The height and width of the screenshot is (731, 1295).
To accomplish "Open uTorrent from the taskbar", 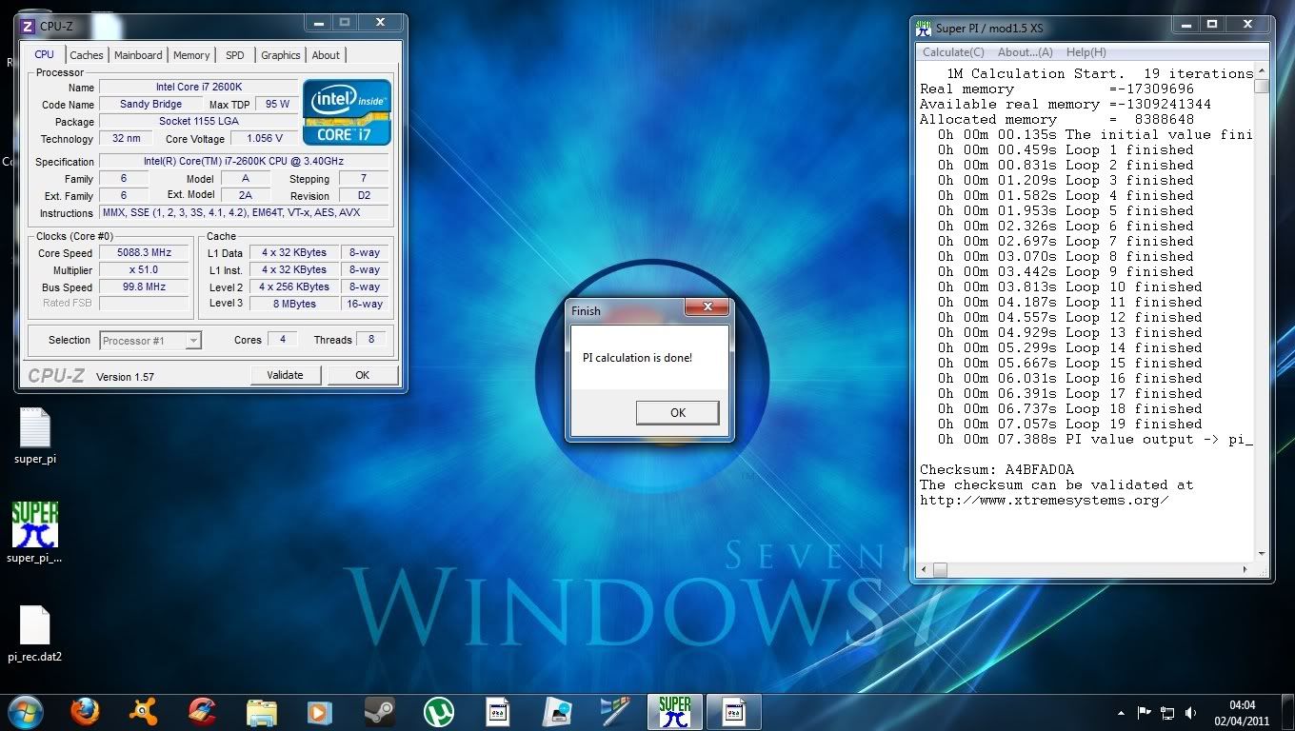I will pos(438,711).
